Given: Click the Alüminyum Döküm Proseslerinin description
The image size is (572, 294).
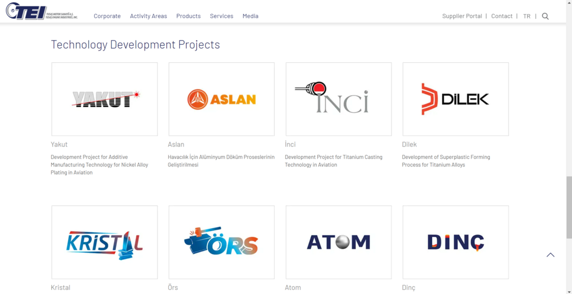Looking at the screenshot, I should 221,161.
